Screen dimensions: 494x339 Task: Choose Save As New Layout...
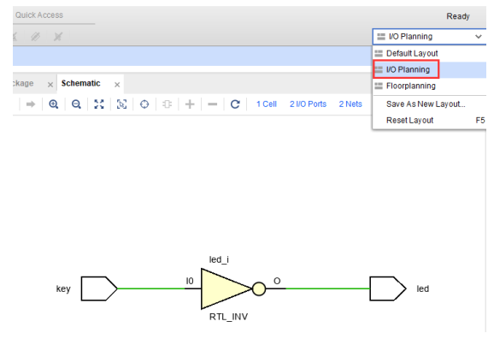click(x=429, y=104)
